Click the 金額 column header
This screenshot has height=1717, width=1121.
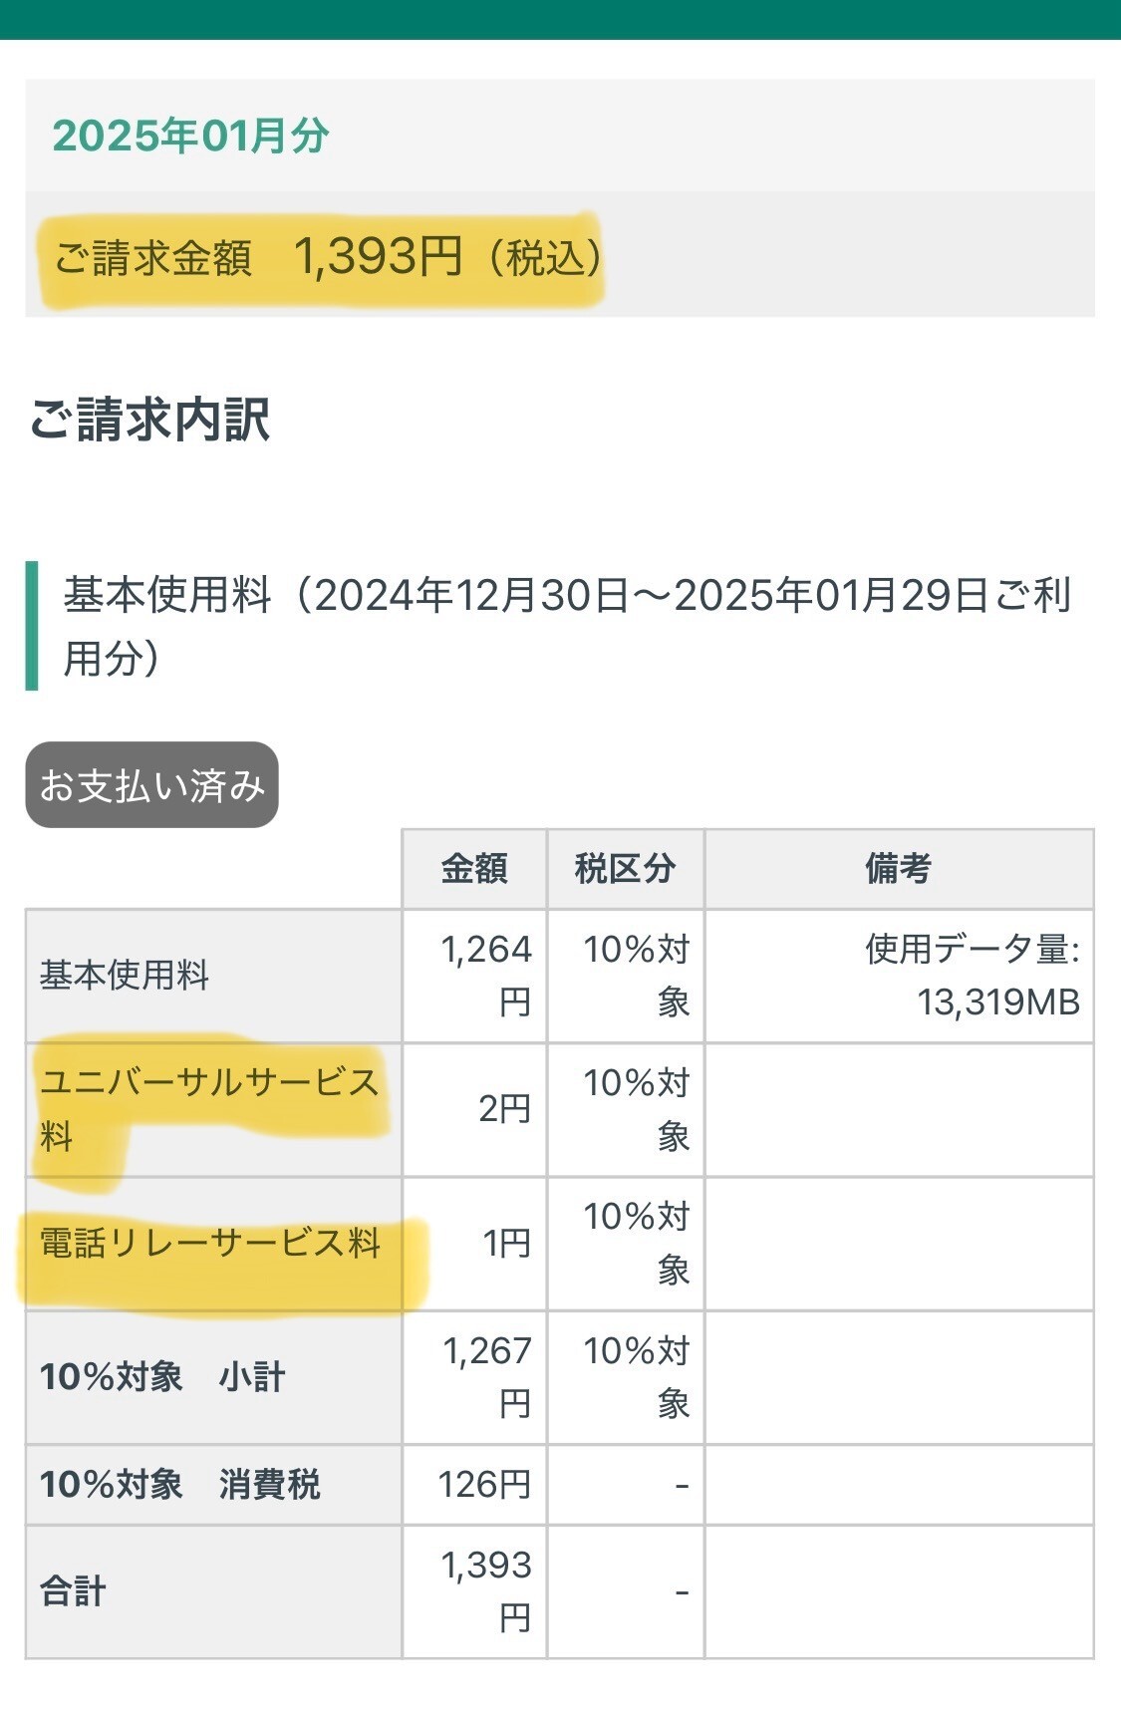coord(474,868)
